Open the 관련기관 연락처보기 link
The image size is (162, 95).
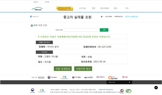(x=106, y=90)
